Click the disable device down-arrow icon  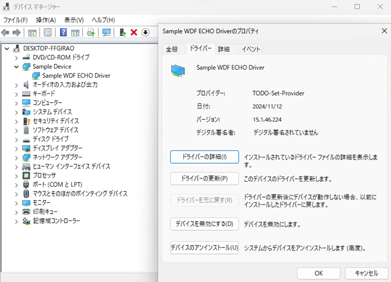coord(146,32)
